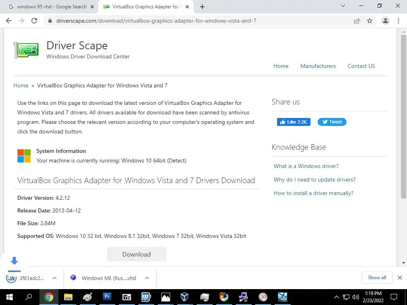Open the blue mug-face app taskbar icon

tap(146, 297)
